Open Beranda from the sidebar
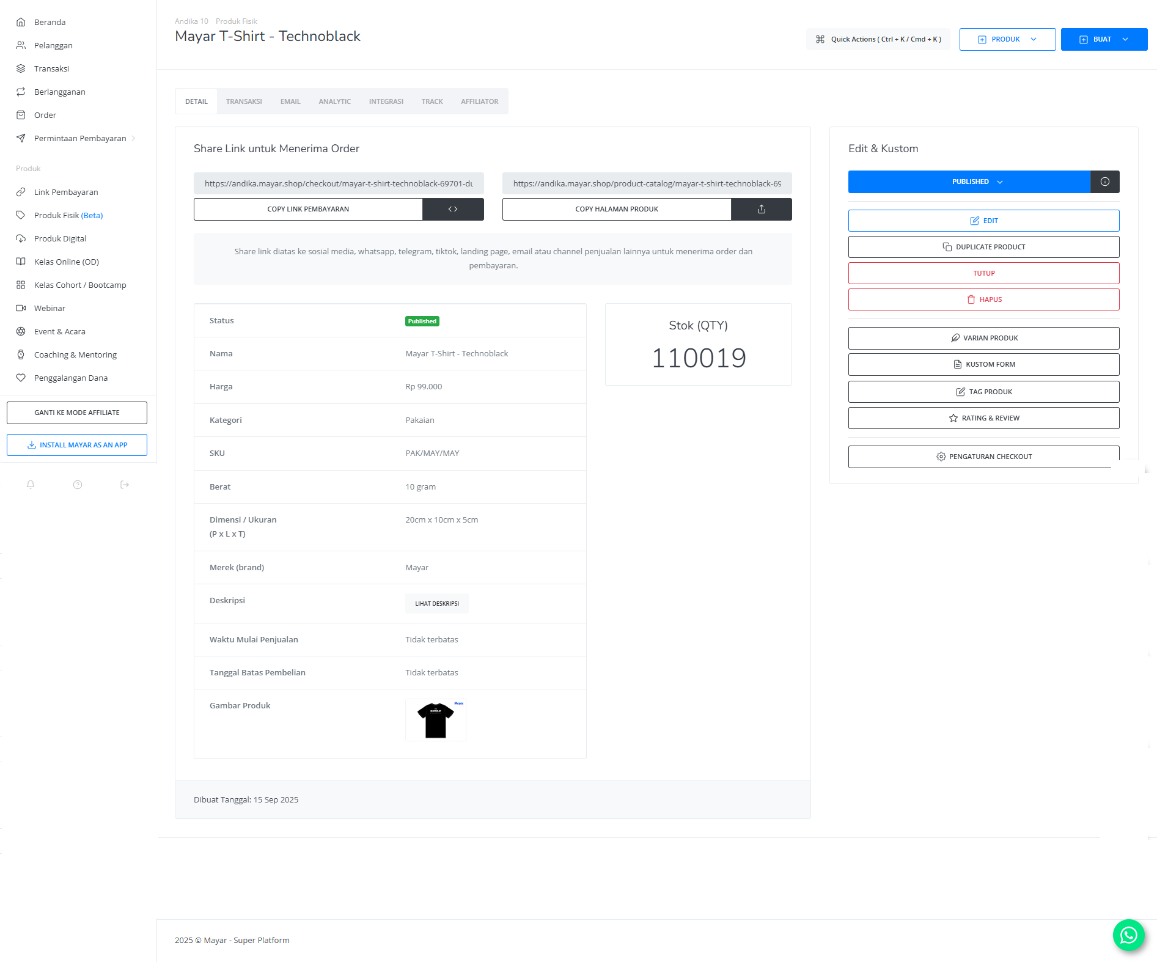Screen dimensions: 1157x962 50,22
